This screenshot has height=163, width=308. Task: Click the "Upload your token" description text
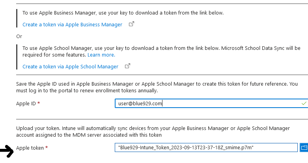click(x=153, y=131)
